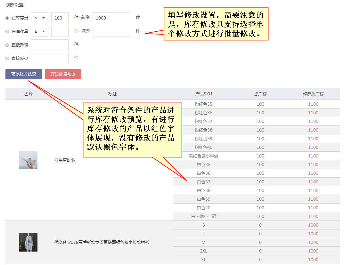Choose the 直接新增 radio option

click(7, 45)
